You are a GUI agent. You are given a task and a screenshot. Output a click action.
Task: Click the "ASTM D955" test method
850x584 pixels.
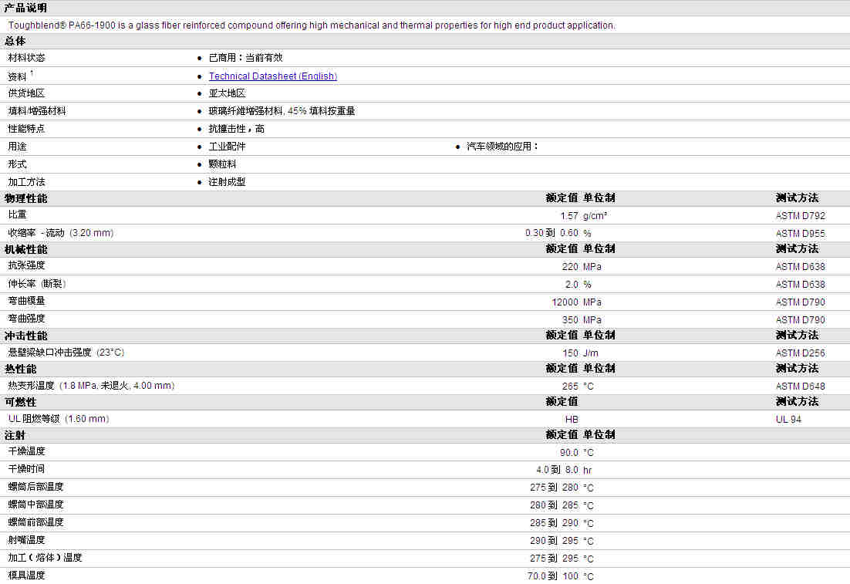pyautogui.click(x=800, y=234)
